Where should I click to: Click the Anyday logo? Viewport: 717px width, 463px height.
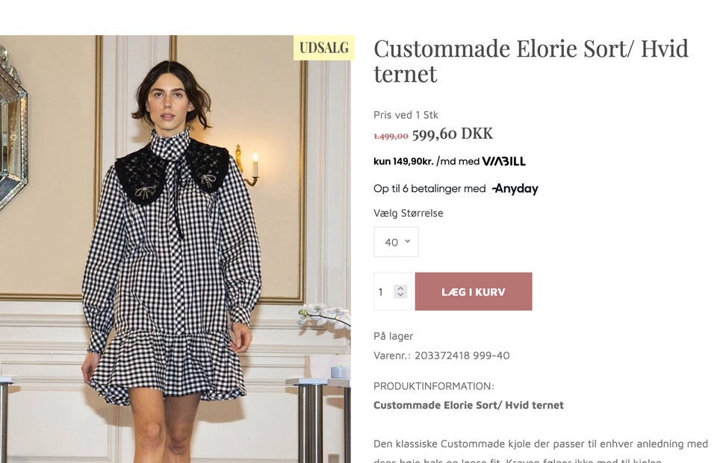click(515, 188)
